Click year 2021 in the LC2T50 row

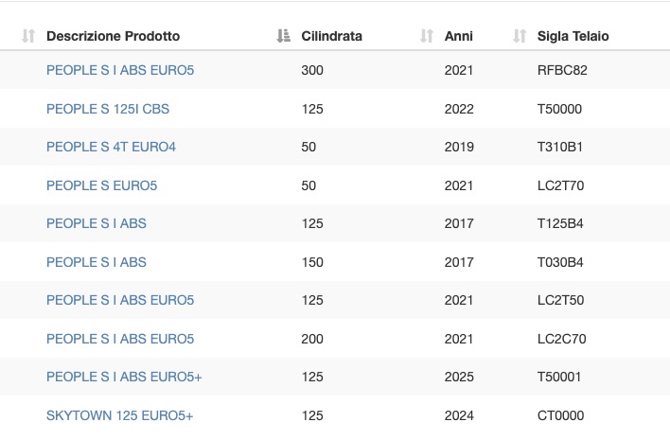point(459,300)
